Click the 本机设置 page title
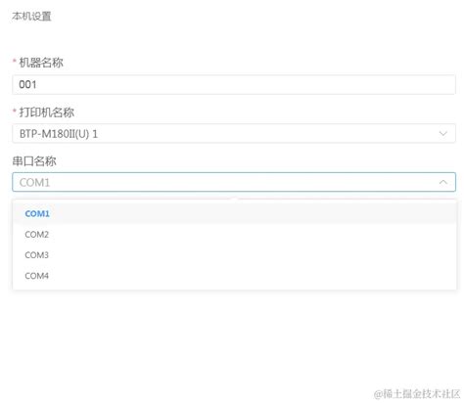 click(31, 16)
